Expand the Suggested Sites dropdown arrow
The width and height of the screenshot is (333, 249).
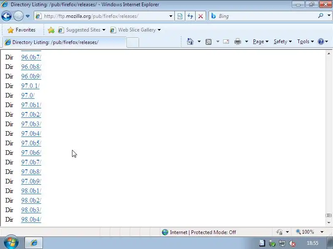(x=104, y=30)
